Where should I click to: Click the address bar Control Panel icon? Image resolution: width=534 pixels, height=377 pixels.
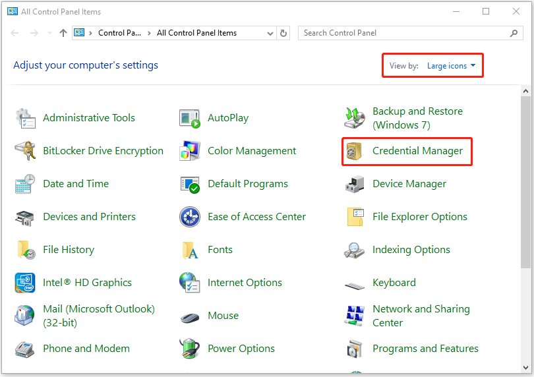pyautogui.click(x=79, y=33)
